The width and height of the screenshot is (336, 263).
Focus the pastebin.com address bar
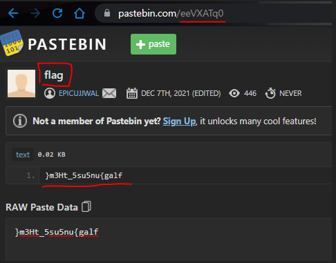tap(214, 13)
